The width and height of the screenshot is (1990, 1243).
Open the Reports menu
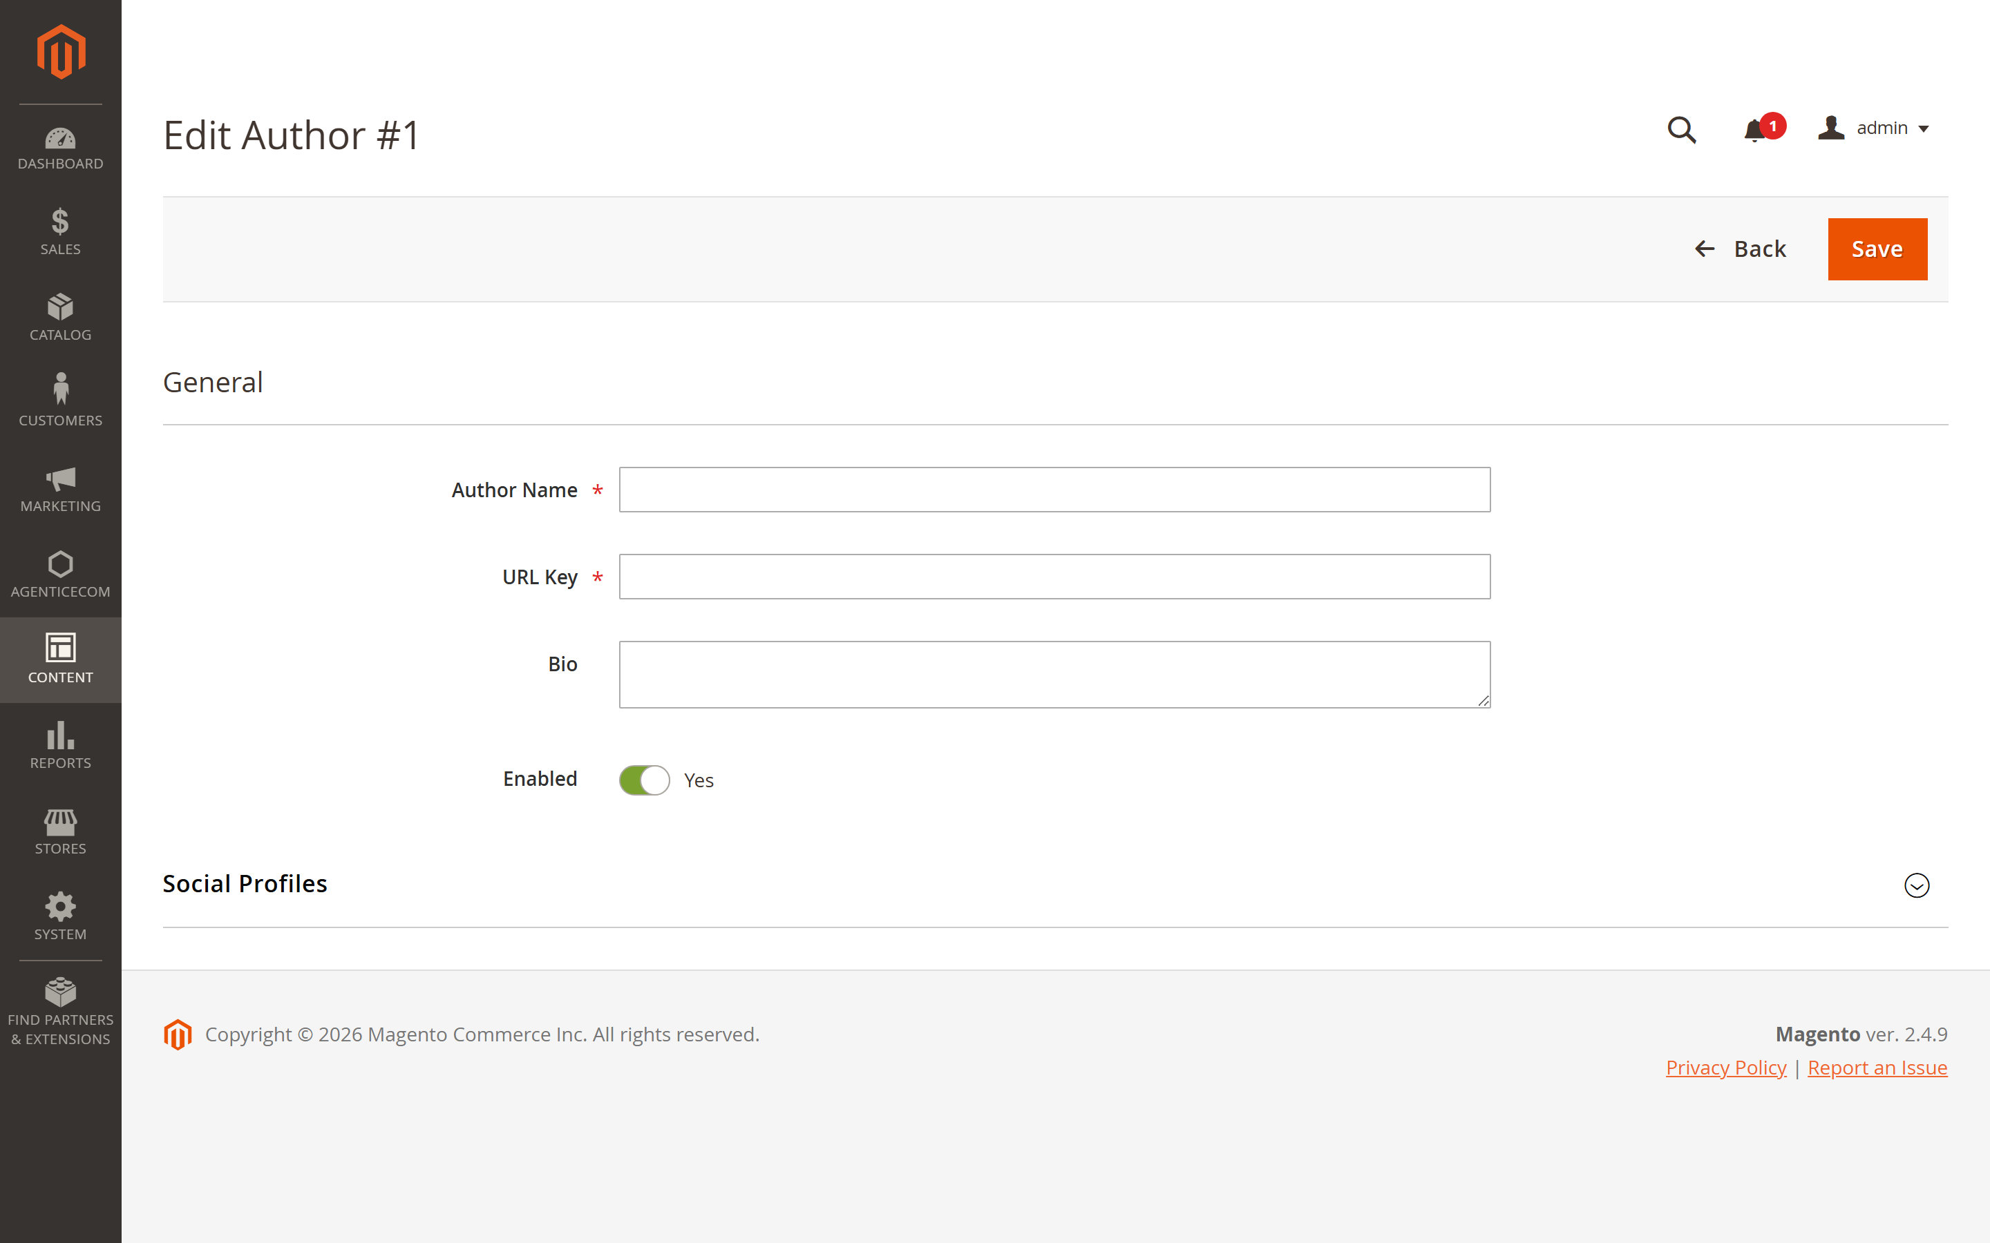pyautogui.click(x=61, y=745)
